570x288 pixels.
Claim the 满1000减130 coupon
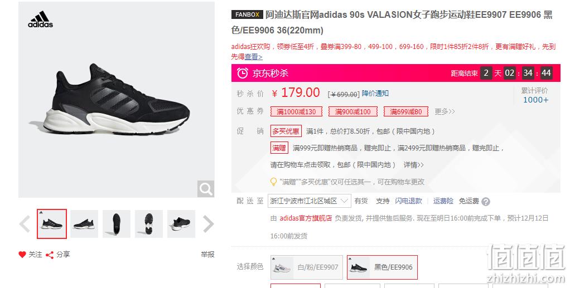[296, 111]
